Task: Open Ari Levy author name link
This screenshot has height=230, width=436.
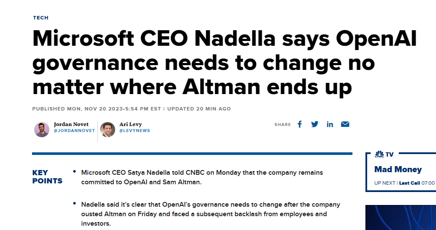Action: pyautogui.click(x=130, y=124)
